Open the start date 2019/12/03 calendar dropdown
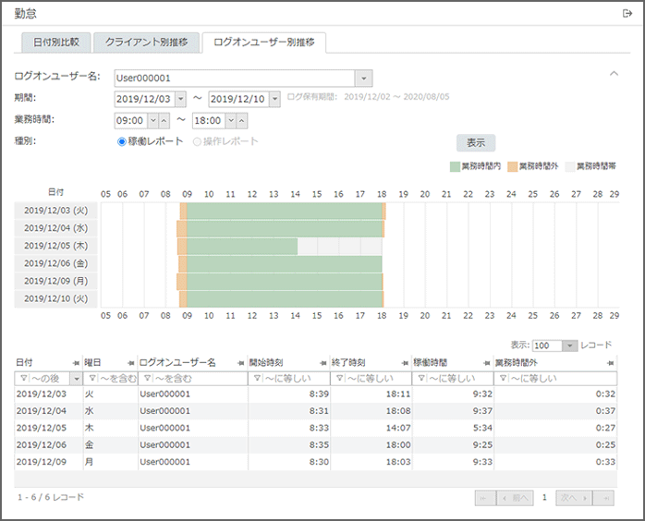The width and height of the screenshot is (645, 521). 180,99
